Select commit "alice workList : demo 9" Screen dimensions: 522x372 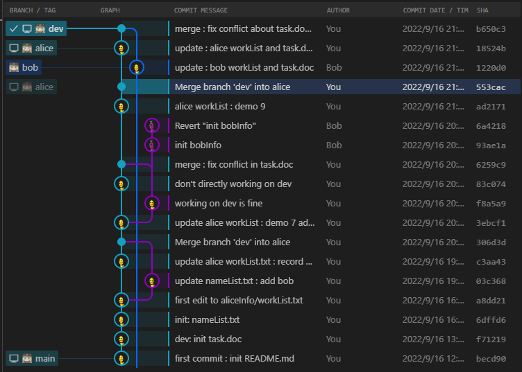[220, 107]
